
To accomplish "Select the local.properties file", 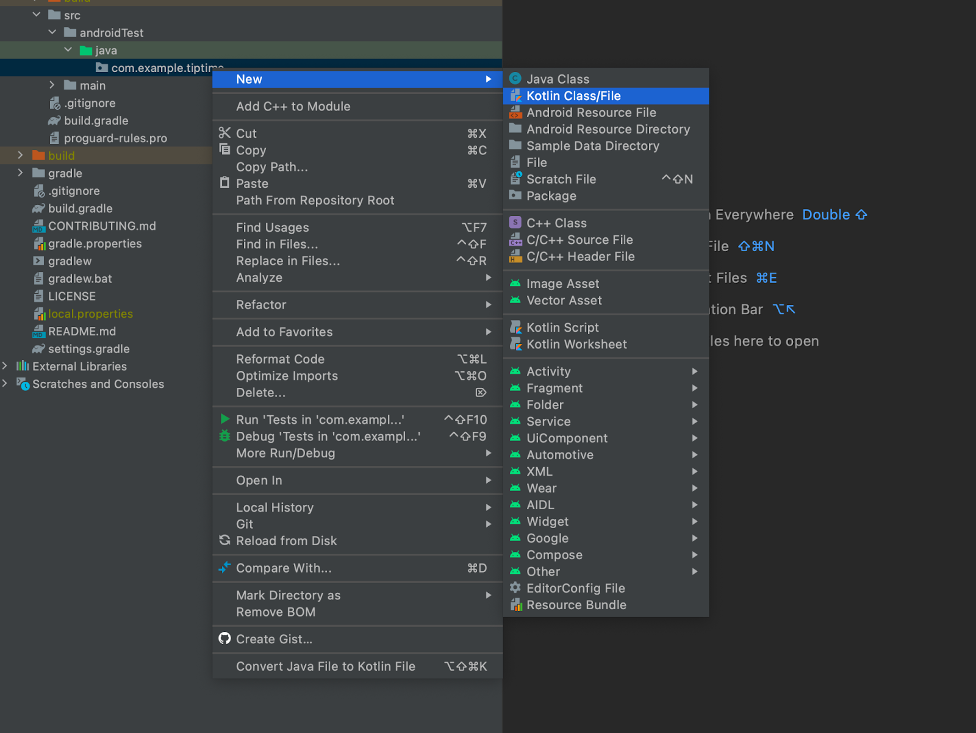I will tap(90, 314).
